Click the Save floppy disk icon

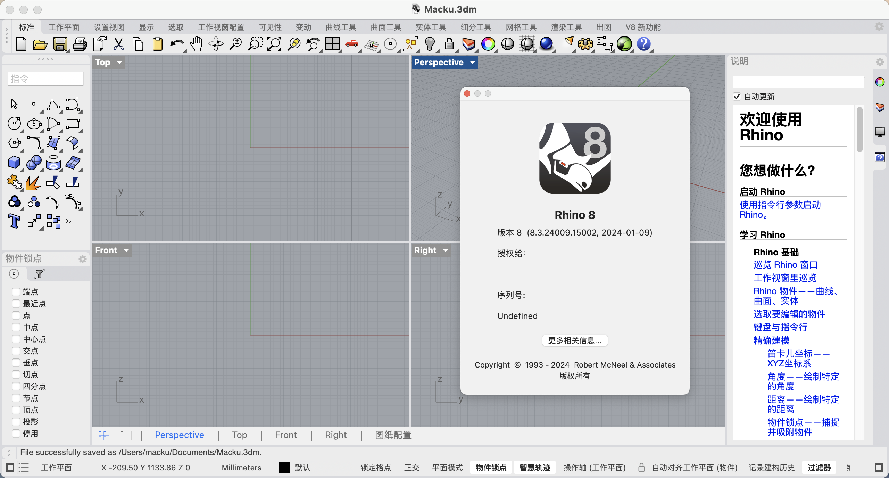coord(60,44)
